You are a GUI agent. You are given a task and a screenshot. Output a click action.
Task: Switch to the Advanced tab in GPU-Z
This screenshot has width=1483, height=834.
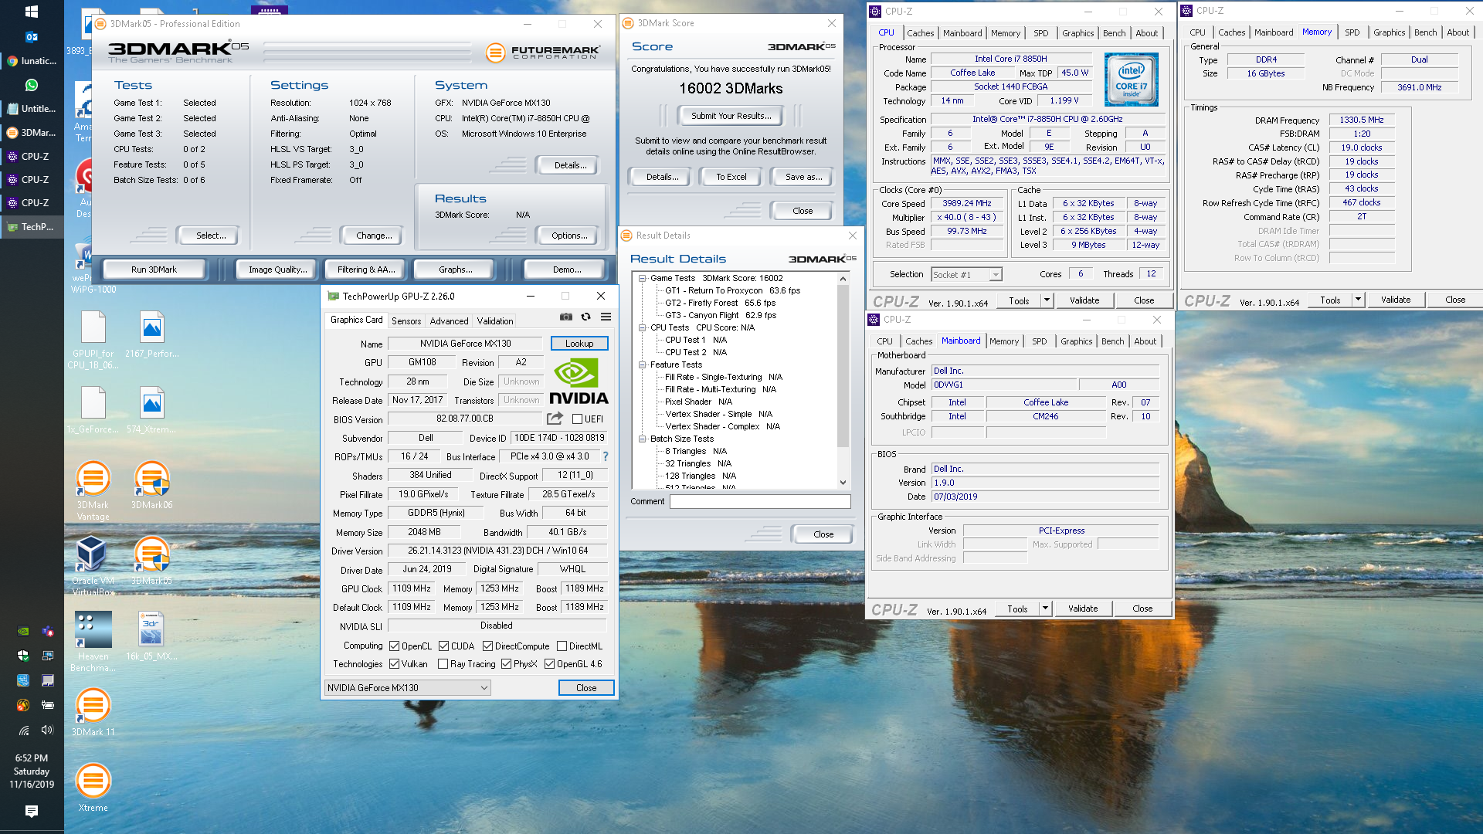449,321
